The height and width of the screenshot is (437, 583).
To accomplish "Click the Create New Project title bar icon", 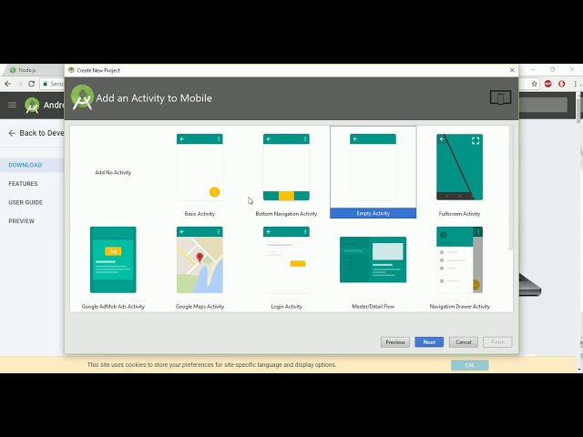I will pyautogui.click(x=71, y=70).
